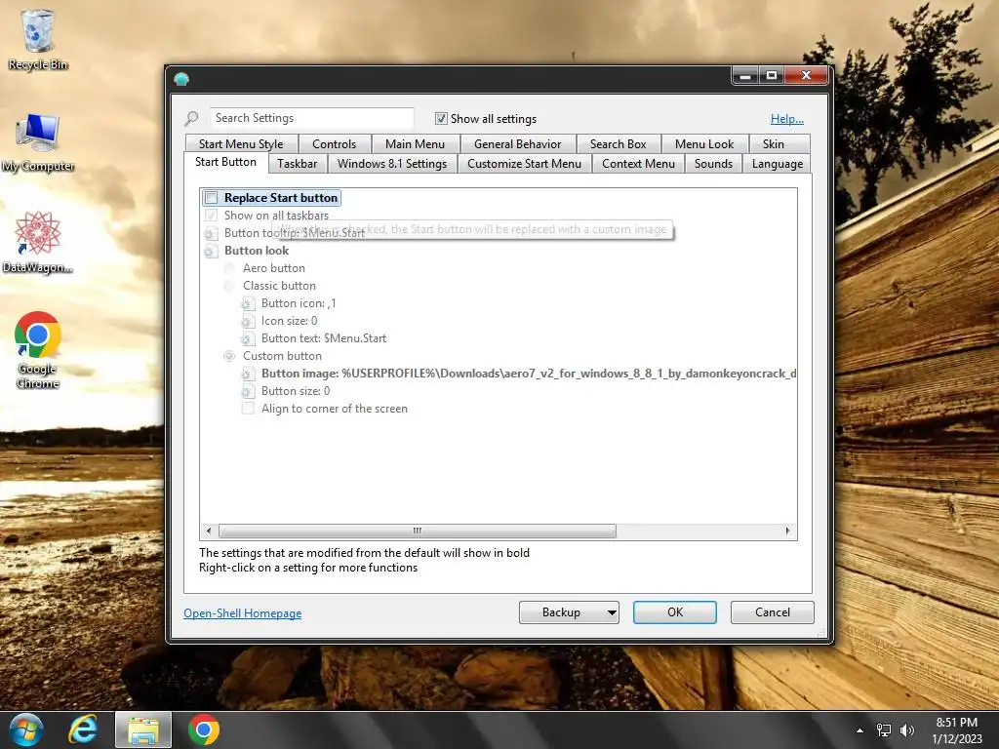Viewport: 999px width, 749px height.
Task: Click the gear icon beside Button tooltip
Action: 211,234
